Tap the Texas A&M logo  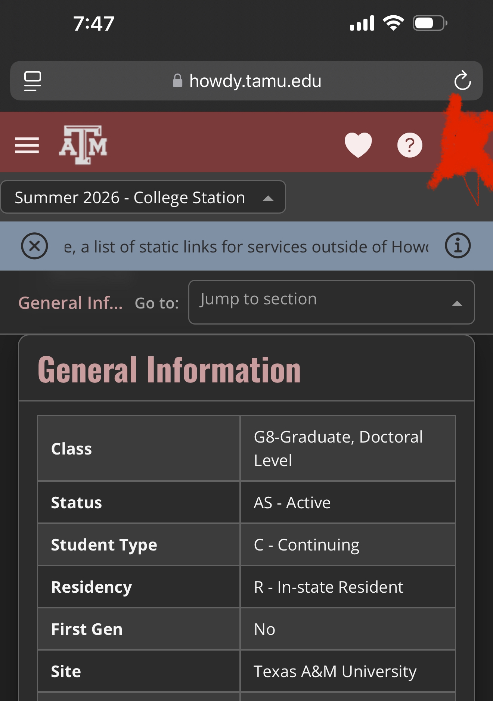pos(83,145)
